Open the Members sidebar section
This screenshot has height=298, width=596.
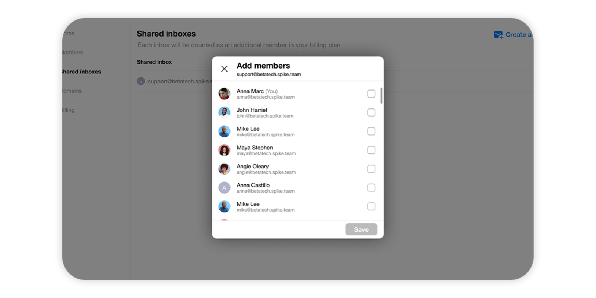[73, 53]
